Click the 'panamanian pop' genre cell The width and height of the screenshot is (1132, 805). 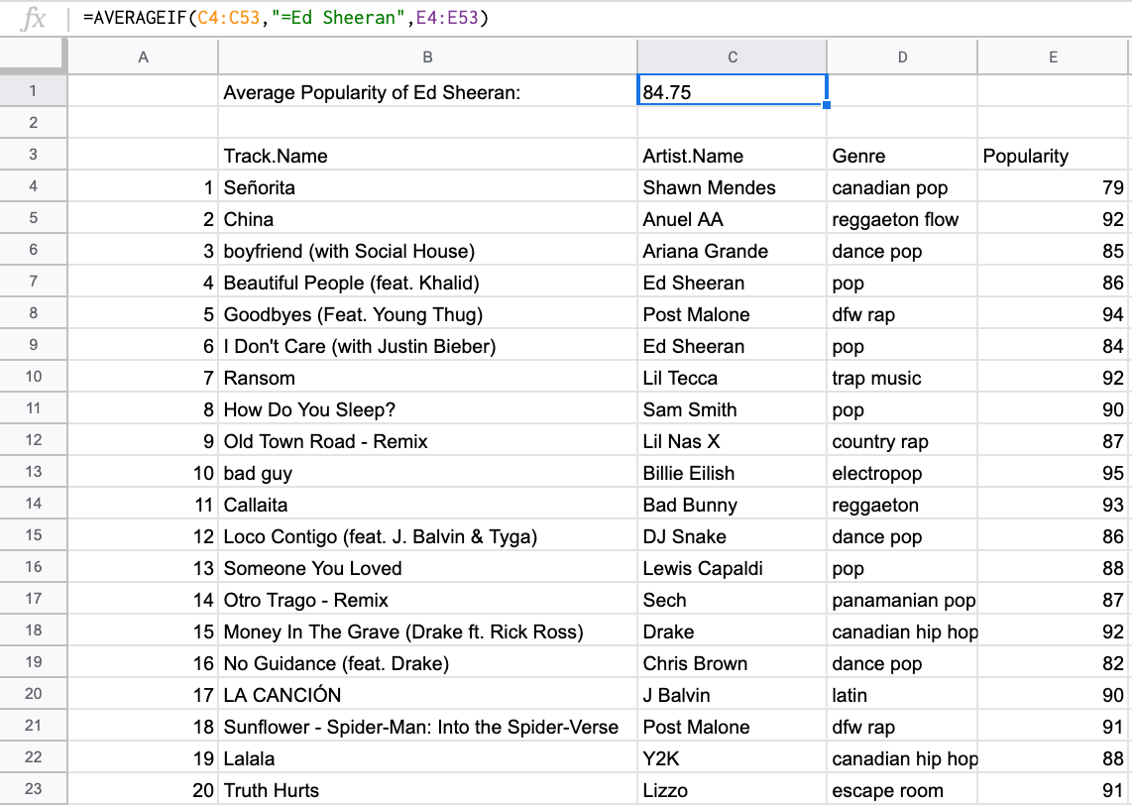[x=902, y=599]
